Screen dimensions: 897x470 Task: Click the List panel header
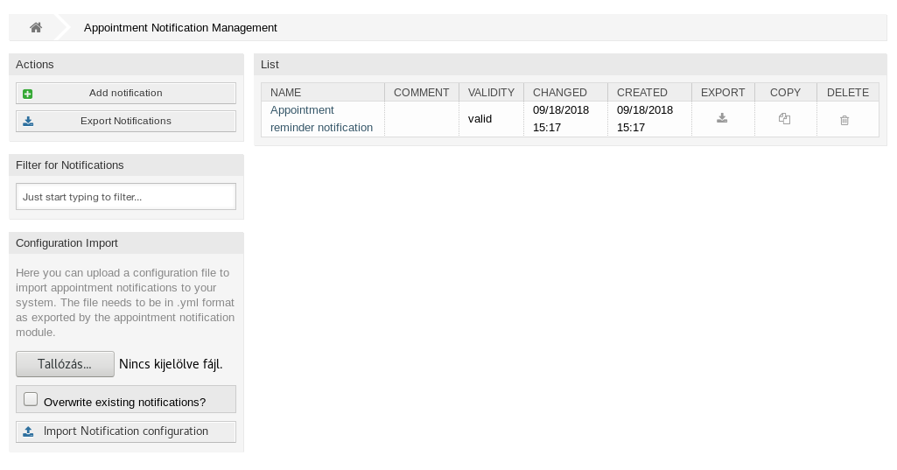pyautogui.click(x=571, y=65)
